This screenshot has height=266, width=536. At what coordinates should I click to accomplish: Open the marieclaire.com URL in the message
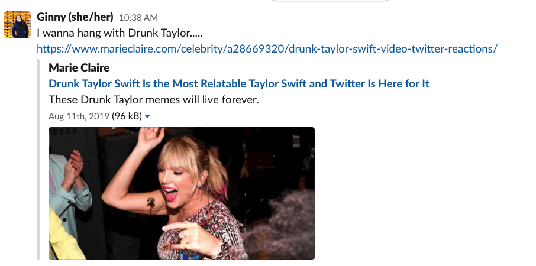coord(266,48)
